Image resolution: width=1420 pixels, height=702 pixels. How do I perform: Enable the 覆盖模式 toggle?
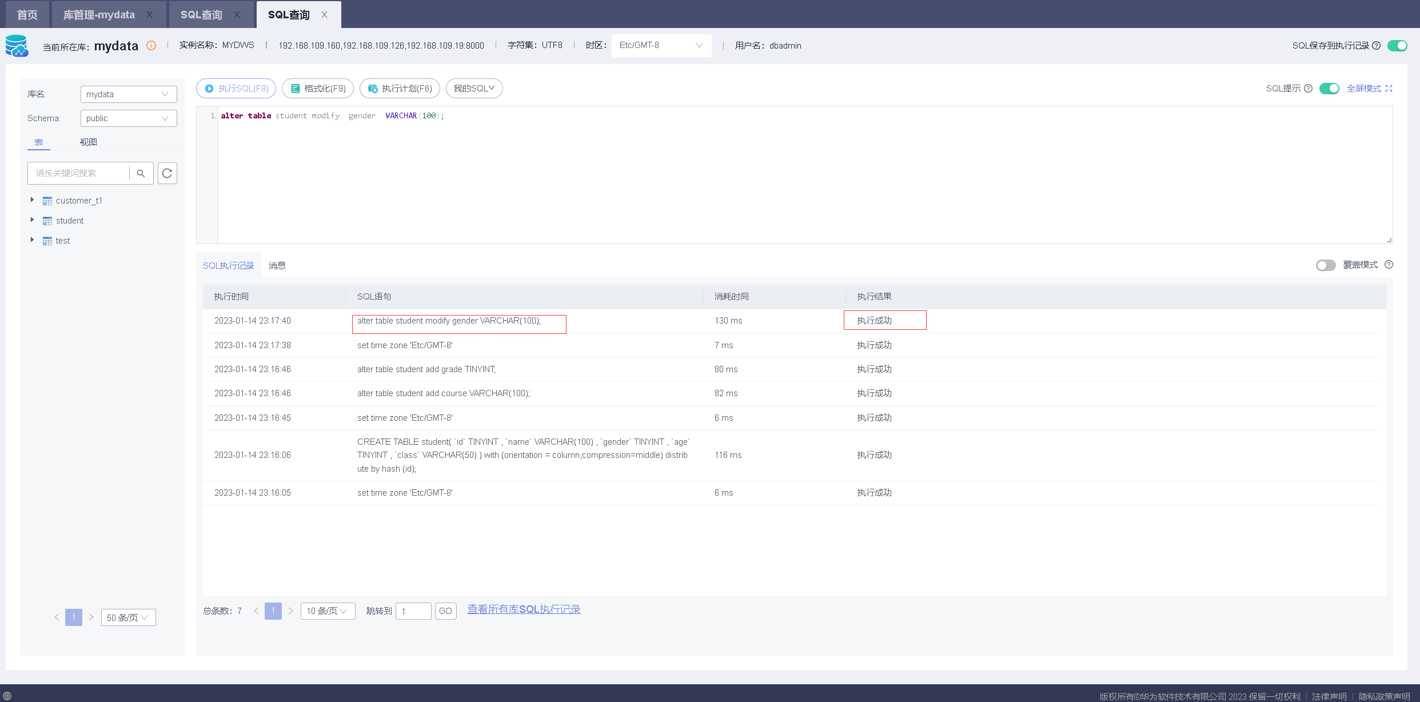[1325, 265]
